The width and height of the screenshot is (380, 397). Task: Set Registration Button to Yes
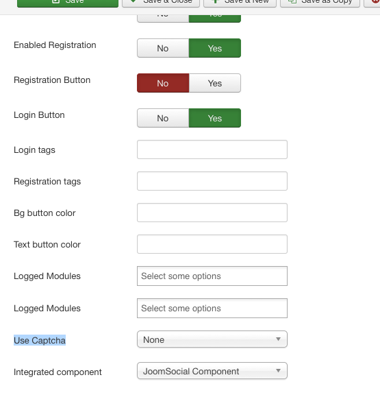coord(215,83)
